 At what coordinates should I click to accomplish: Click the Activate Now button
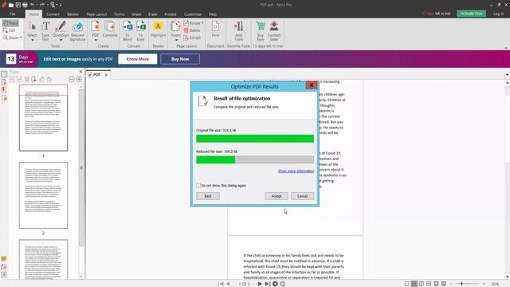tap(471, 14)
